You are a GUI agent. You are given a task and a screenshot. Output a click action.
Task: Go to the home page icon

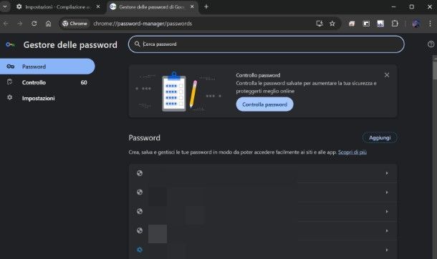[x=49, y=24]
